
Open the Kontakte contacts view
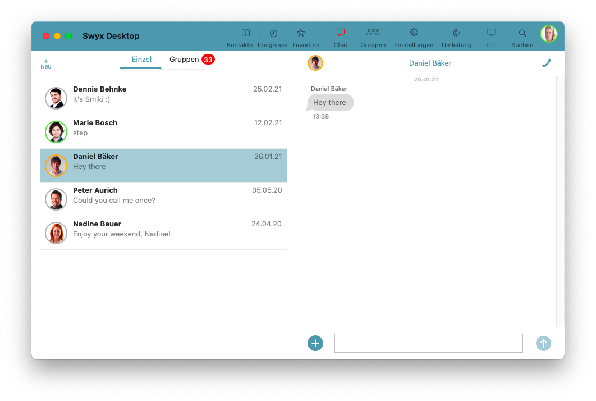click(x=240, y=38)
